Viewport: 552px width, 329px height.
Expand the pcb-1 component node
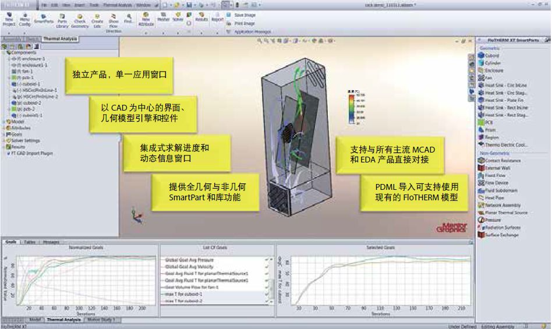(9, 77)
